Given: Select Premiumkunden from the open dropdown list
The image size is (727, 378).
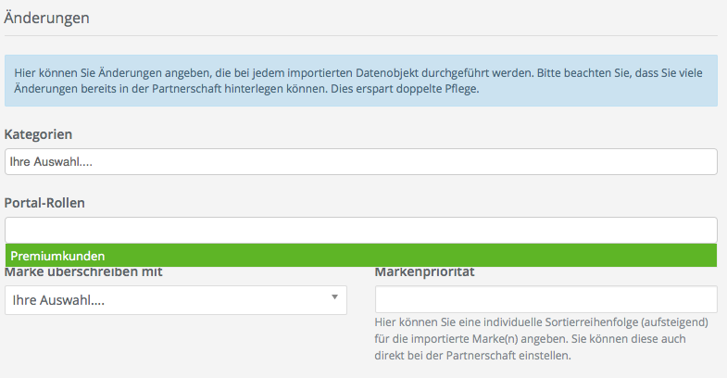Looking at the screenshot, I should pyautogui.click(x=57, y=256).
